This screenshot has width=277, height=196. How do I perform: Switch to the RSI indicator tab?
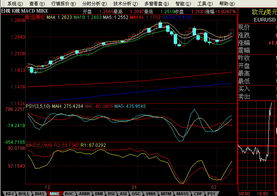[x=111, y=194]
